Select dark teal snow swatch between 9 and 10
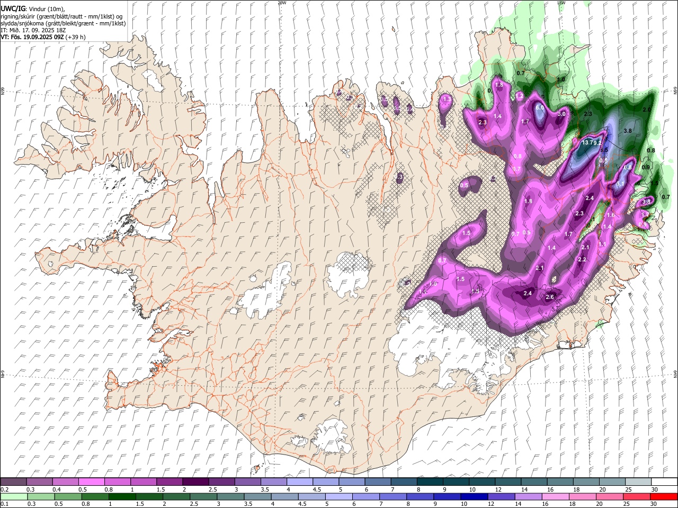 tap(455, 482)
